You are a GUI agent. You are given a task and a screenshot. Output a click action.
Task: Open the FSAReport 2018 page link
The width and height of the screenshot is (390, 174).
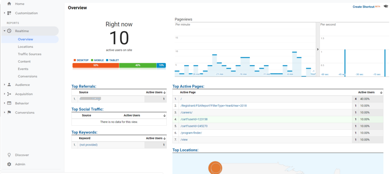pyautogui.click(x=213, y=105)
